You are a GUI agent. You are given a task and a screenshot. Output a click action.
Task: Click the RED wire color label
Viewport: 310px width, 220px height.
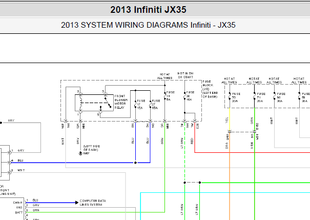coord(192,141)
